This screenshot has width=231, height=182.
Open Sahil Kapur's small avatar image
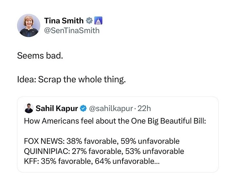[29, 108]
